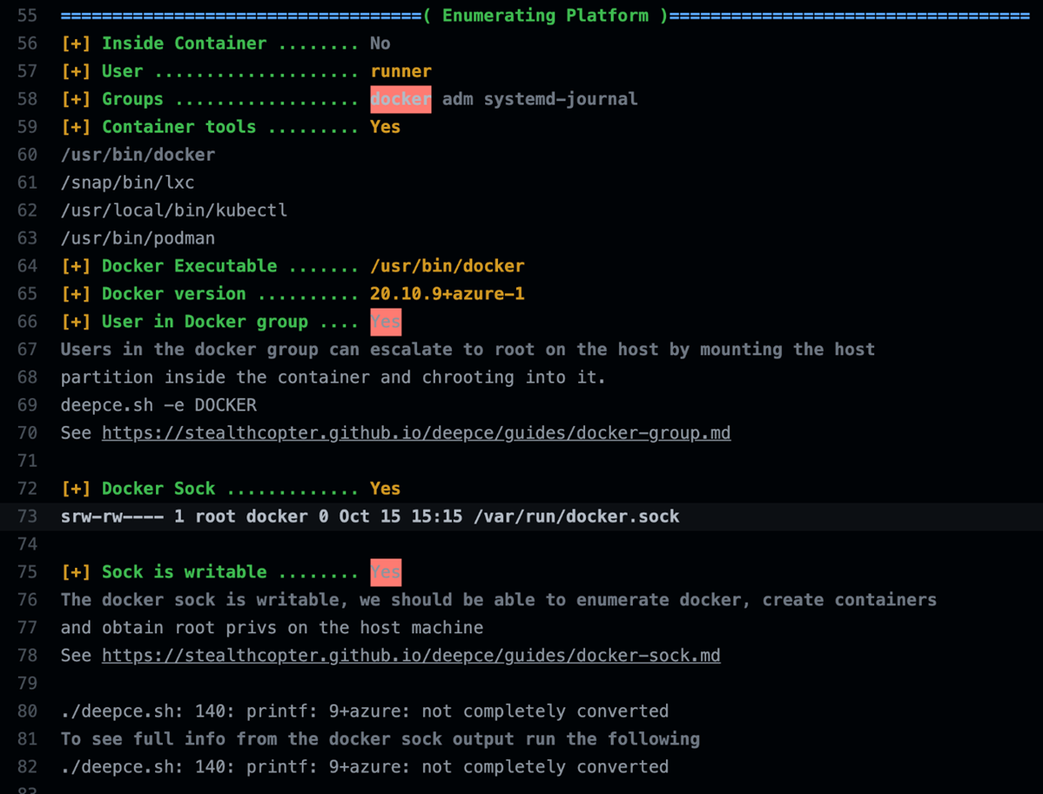Click line number 70 beside docker-group link
Screen dimensions: 1043x794
27,433
